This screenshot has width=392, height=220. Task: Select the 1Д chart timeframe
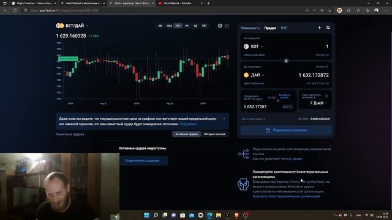195,26
